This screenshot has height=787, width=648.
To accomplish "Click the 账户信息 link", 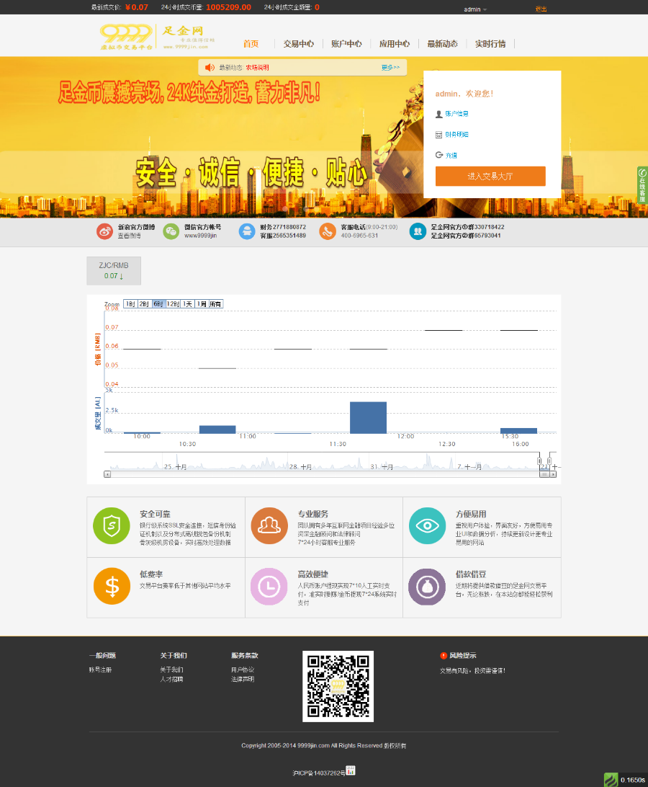I will [x=457, y=114].
